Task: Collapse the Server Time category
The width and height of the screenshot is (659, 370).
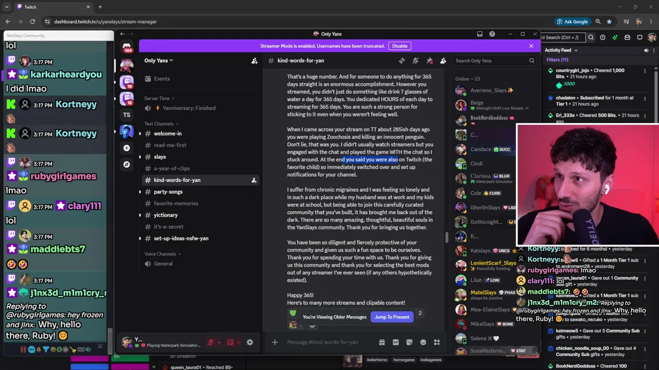Action: click(x=159, y=98)
